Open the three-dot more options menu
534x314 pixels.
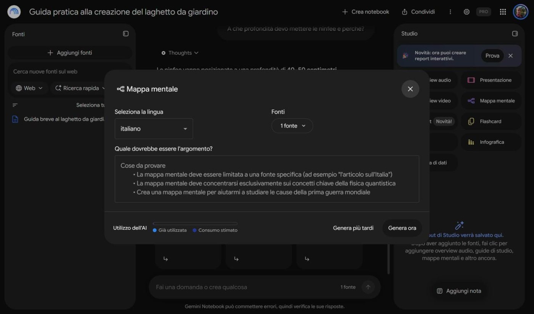(x=450, y=12)
